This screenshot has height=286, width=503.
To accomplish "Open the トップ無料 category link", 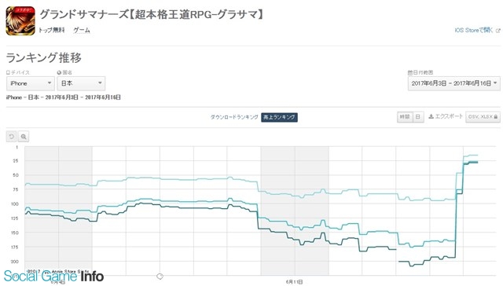I will tap(52, 30).
